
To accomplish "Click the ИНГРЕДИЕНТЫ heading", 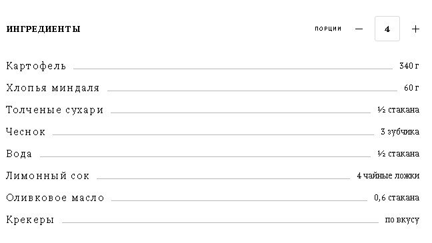I will pyautogui.click(x=43, y=29).
